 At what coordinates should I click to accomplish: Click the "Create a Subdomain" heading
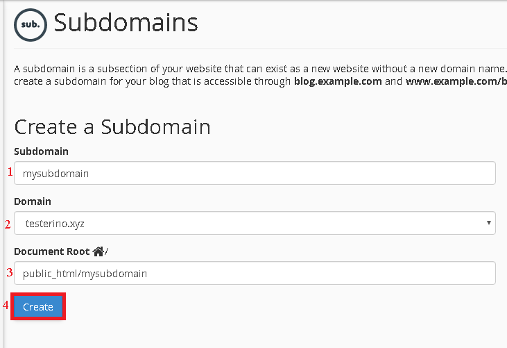[x=112, y=126]
